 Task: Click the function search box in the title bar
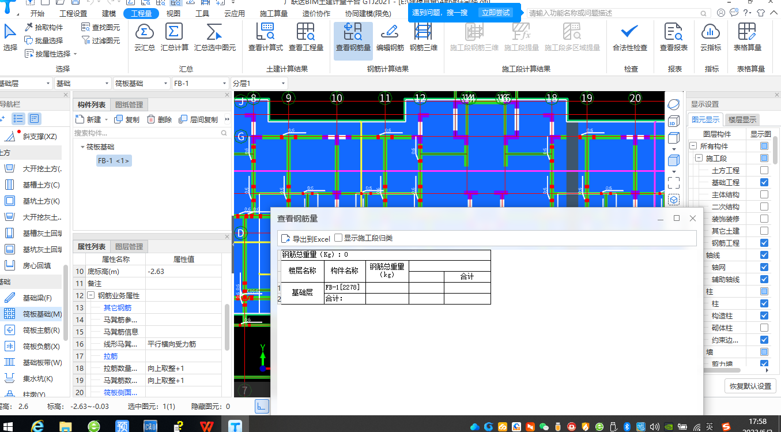pyautogui.click(x=617, y=12)
